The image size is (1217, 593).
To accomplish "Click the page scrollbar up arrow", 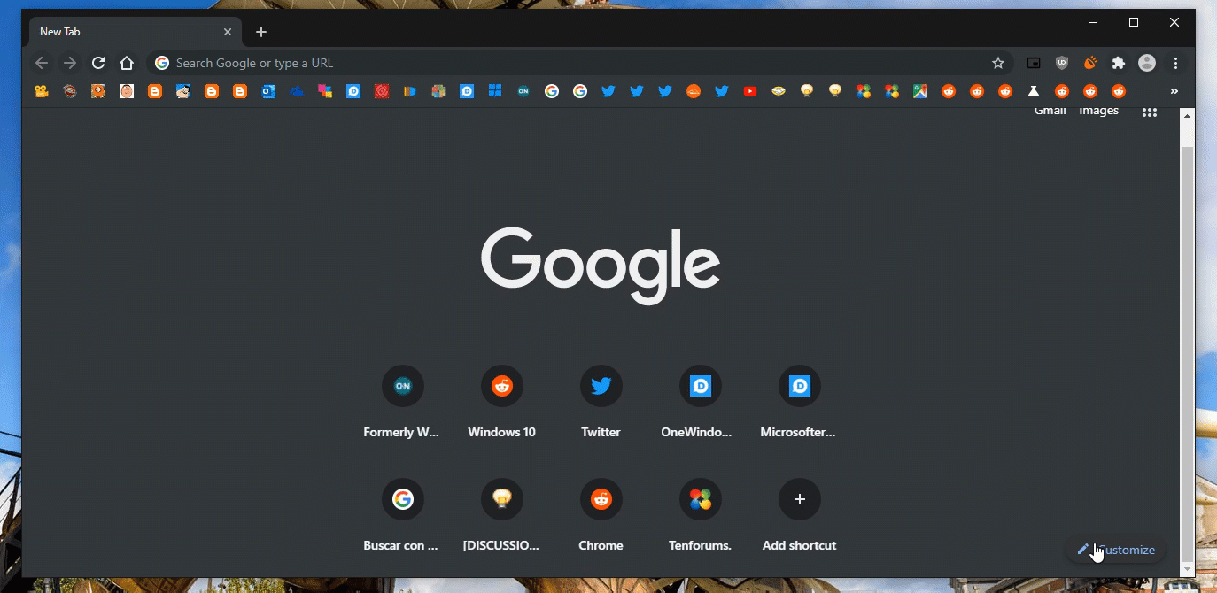I will (1188, 118).
